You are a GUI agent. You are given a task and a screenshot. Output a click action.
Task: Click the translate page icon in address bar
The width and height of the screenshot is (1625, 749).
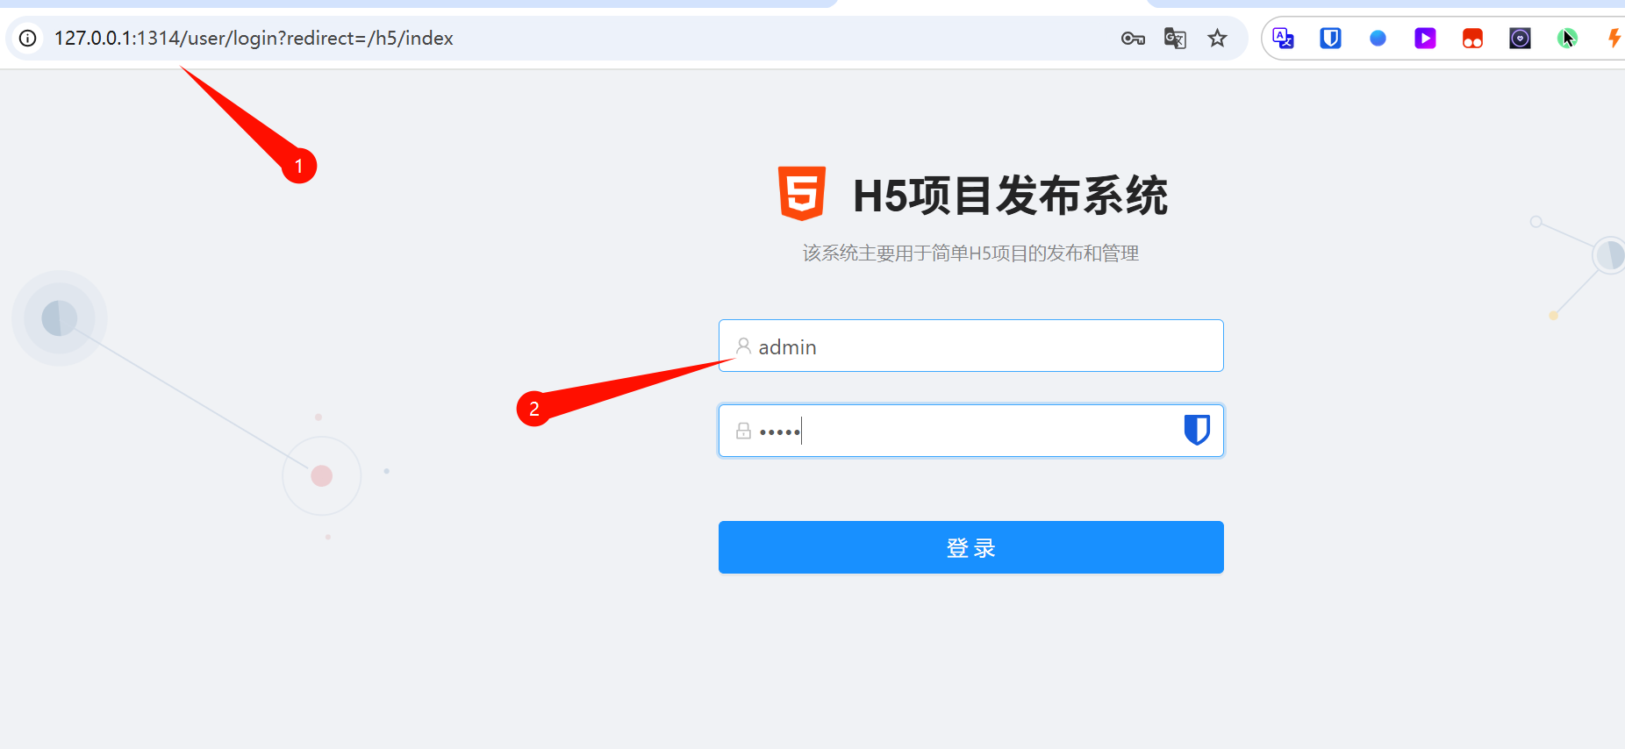(1175, 39)
